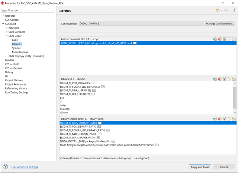Select Miscellaneous under GNU Linker

(x=20, y=52)
